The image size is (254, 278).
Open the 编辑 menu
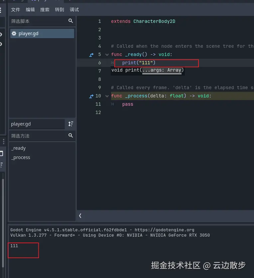pos(30,10)
